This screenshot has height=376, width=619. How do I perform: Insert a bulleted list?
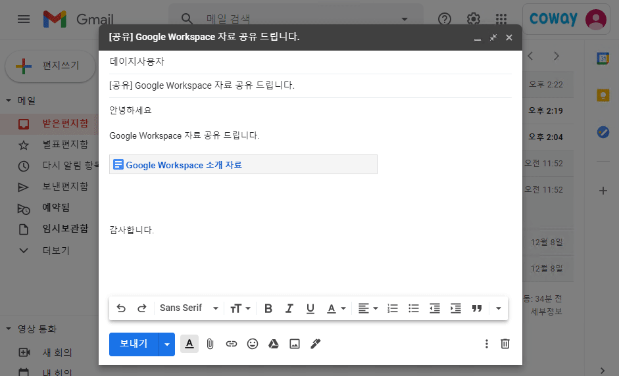[414, 308]
